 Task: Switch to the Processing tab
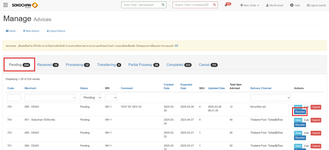[x=78, y=65]
